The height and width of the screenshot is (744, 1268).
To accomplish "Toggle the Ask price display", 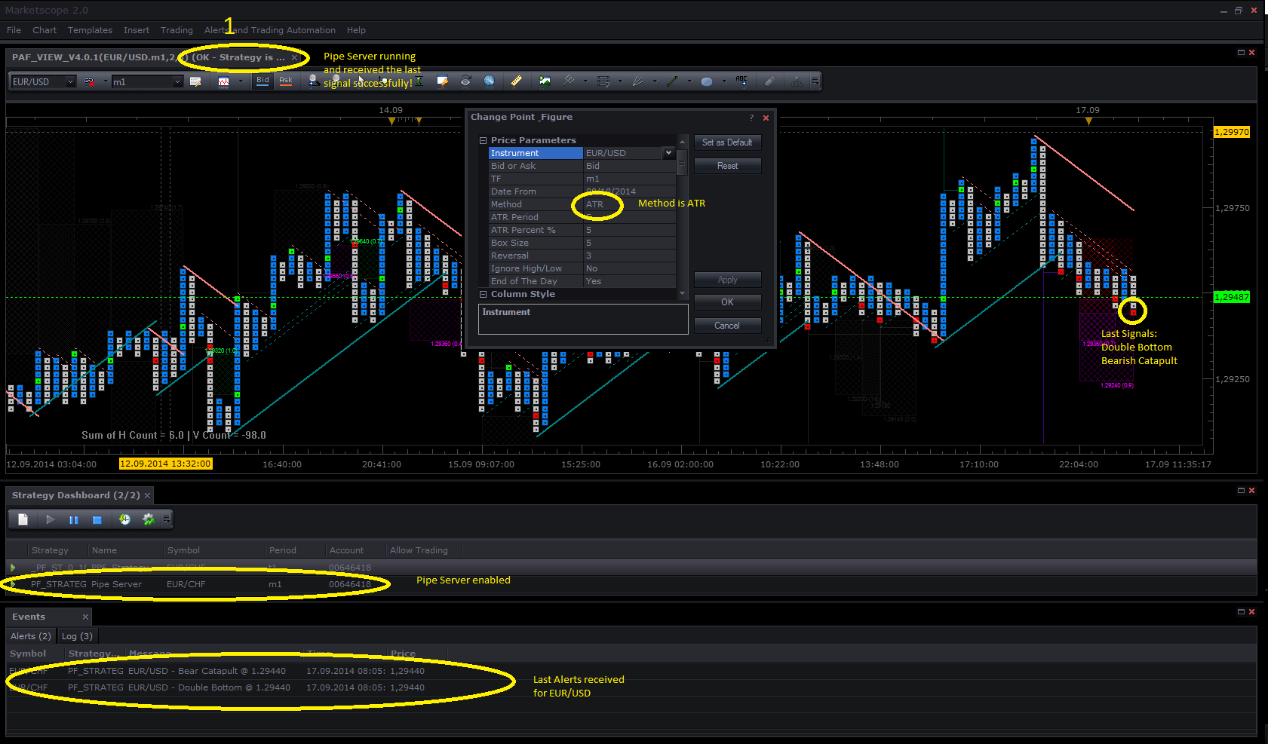I will coord(286,81).
